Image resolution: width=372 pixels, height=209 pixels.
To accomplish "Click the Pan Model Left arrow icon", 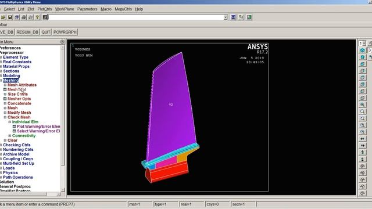I will (362, 139).
